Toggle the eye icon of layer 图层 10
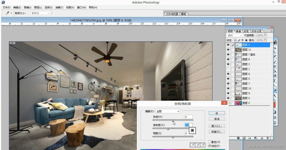The width and height of the screenshot is (286, 150). click(228, 88)
